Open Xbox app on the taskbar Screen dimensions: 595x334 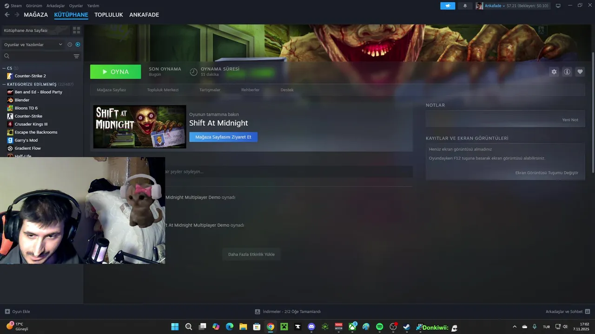[352, 327]
